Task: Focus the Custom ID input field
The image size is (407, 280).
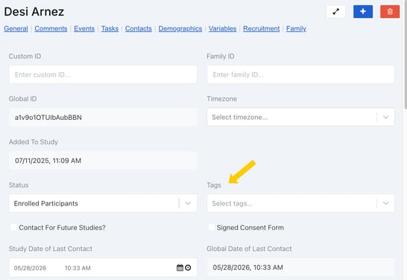Action: [103, 74]
